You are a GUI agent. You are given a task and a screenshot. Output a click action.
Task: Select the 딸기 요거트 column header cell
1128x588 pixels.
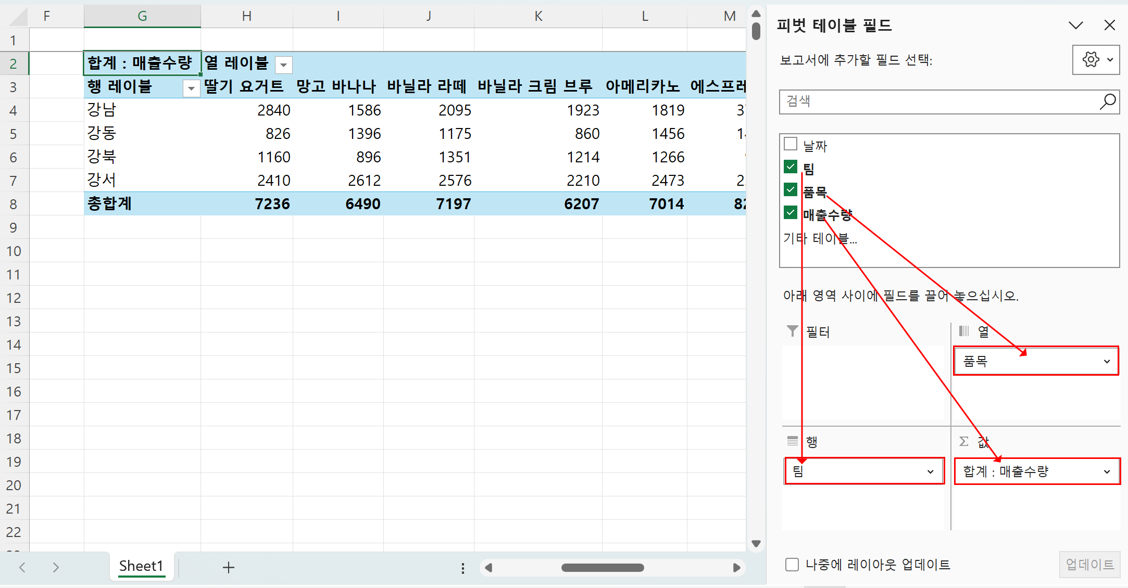(247, 86)
